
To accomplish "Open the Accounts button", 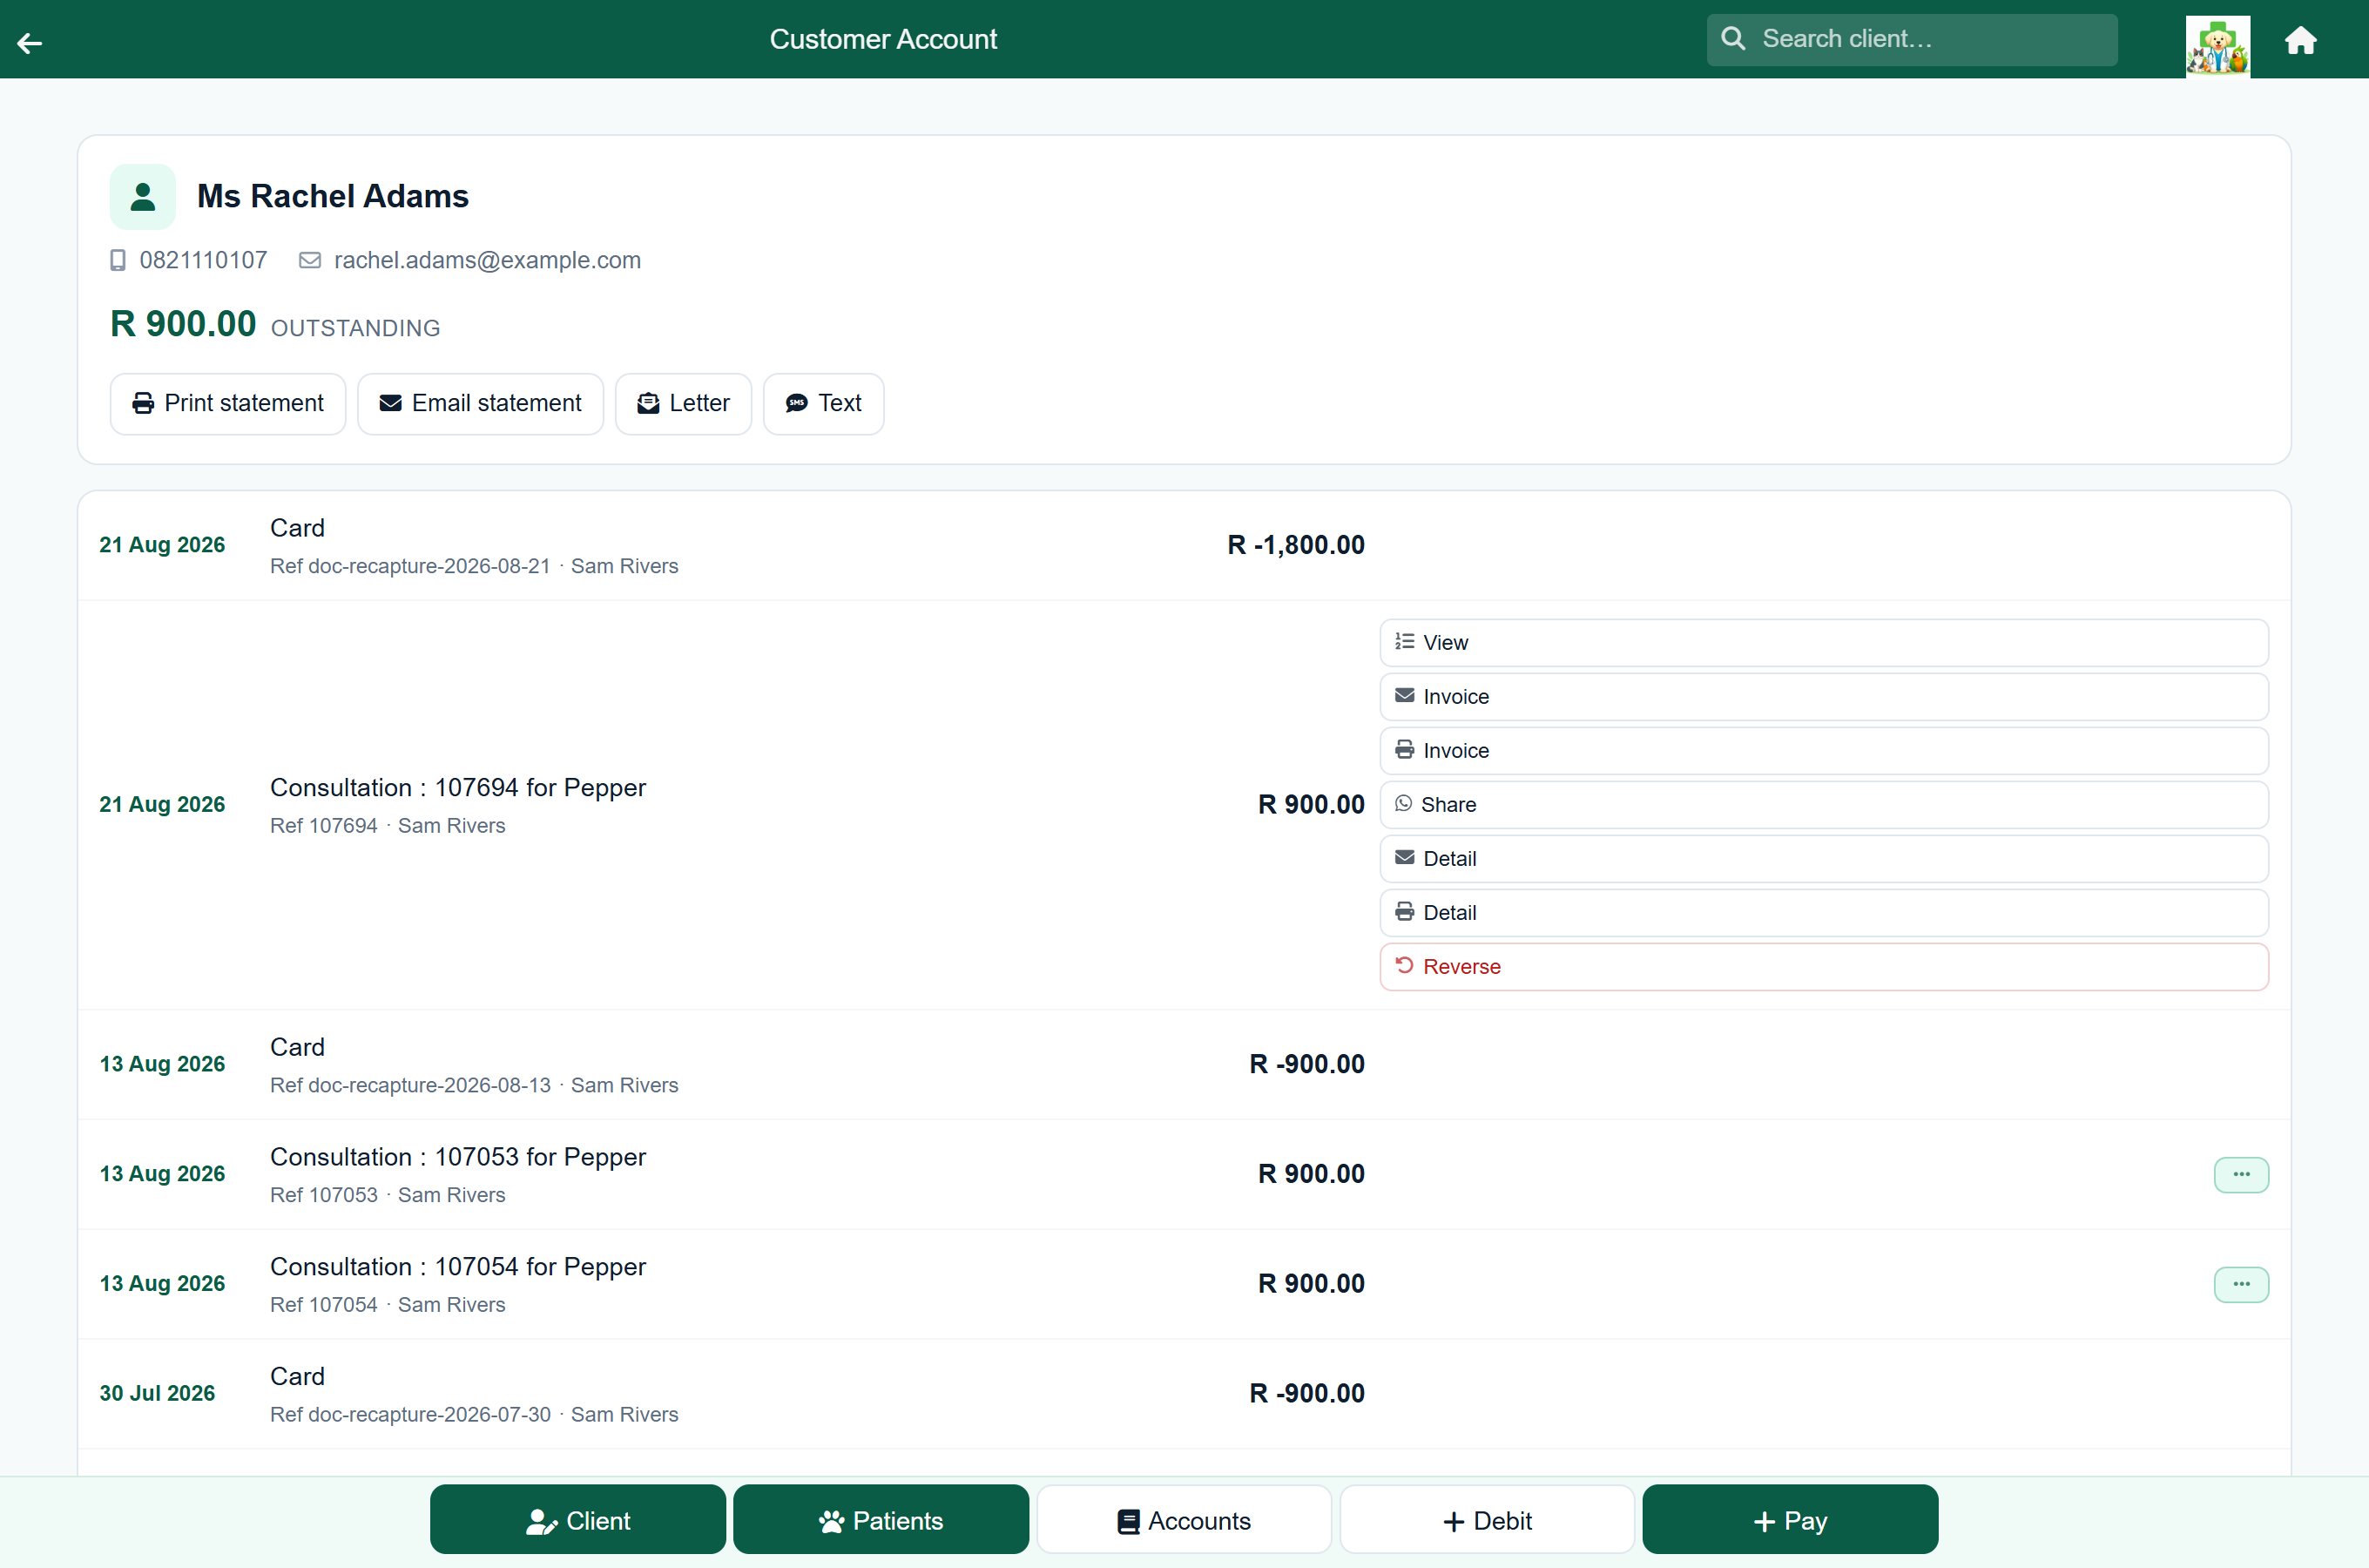I will pyautogui.click(x=1184, y=1520).
